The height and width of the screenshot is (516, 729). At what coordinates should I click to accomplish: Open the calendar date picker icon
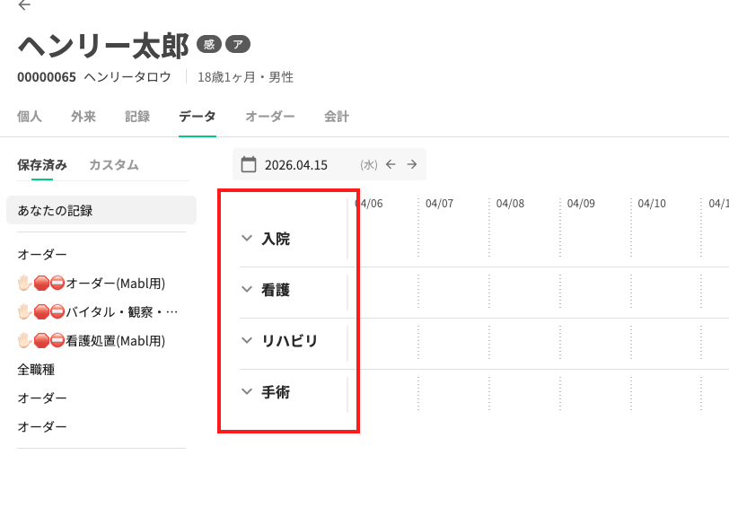pyautogui.click(x=249, y=164)
